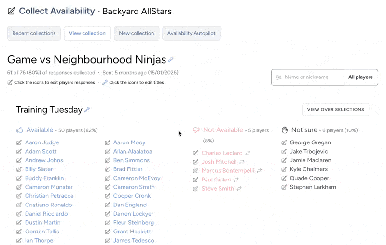Edit Andrew Johns' response icon
The height and width of the screenshot is (245, 386).
[x=19, y=160]
